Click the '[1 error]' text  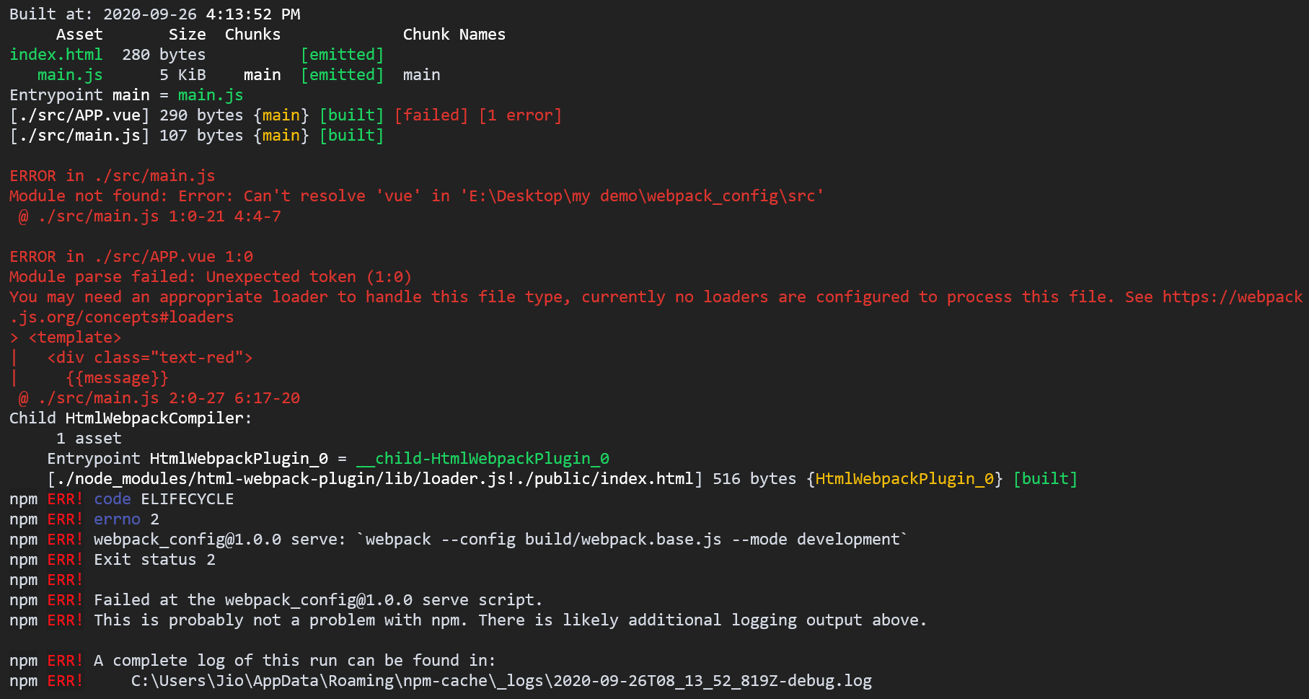coord(520,115)
